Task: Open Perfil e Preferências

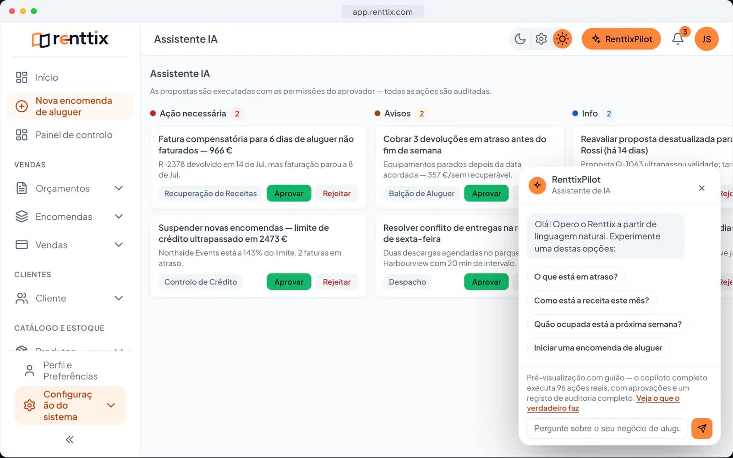Action: (70, 371)
